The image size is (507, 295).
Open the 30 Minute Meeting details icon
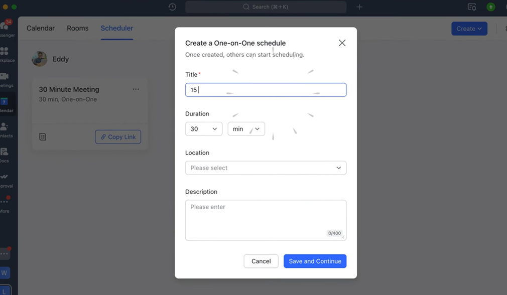tap(43, 137)
